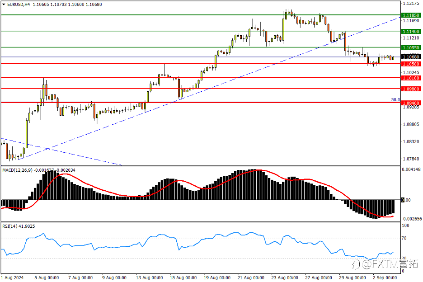423x282 pixels.
Task: Open the chart menu arrow beside EURUSD,H4
Action: coord(4,5)
